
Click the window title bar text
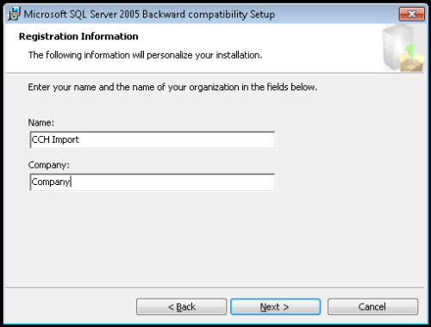point(149,15)
